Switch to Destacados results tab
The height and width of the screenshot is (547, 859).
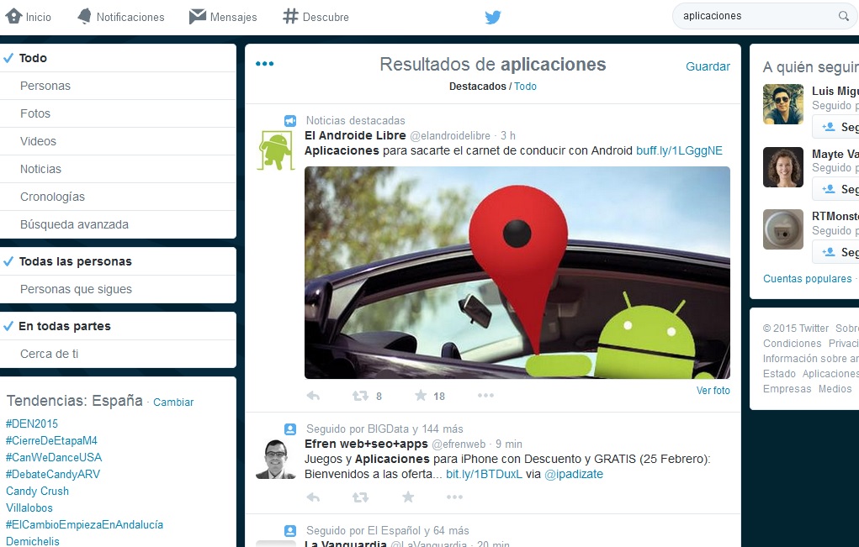(478, 87)
